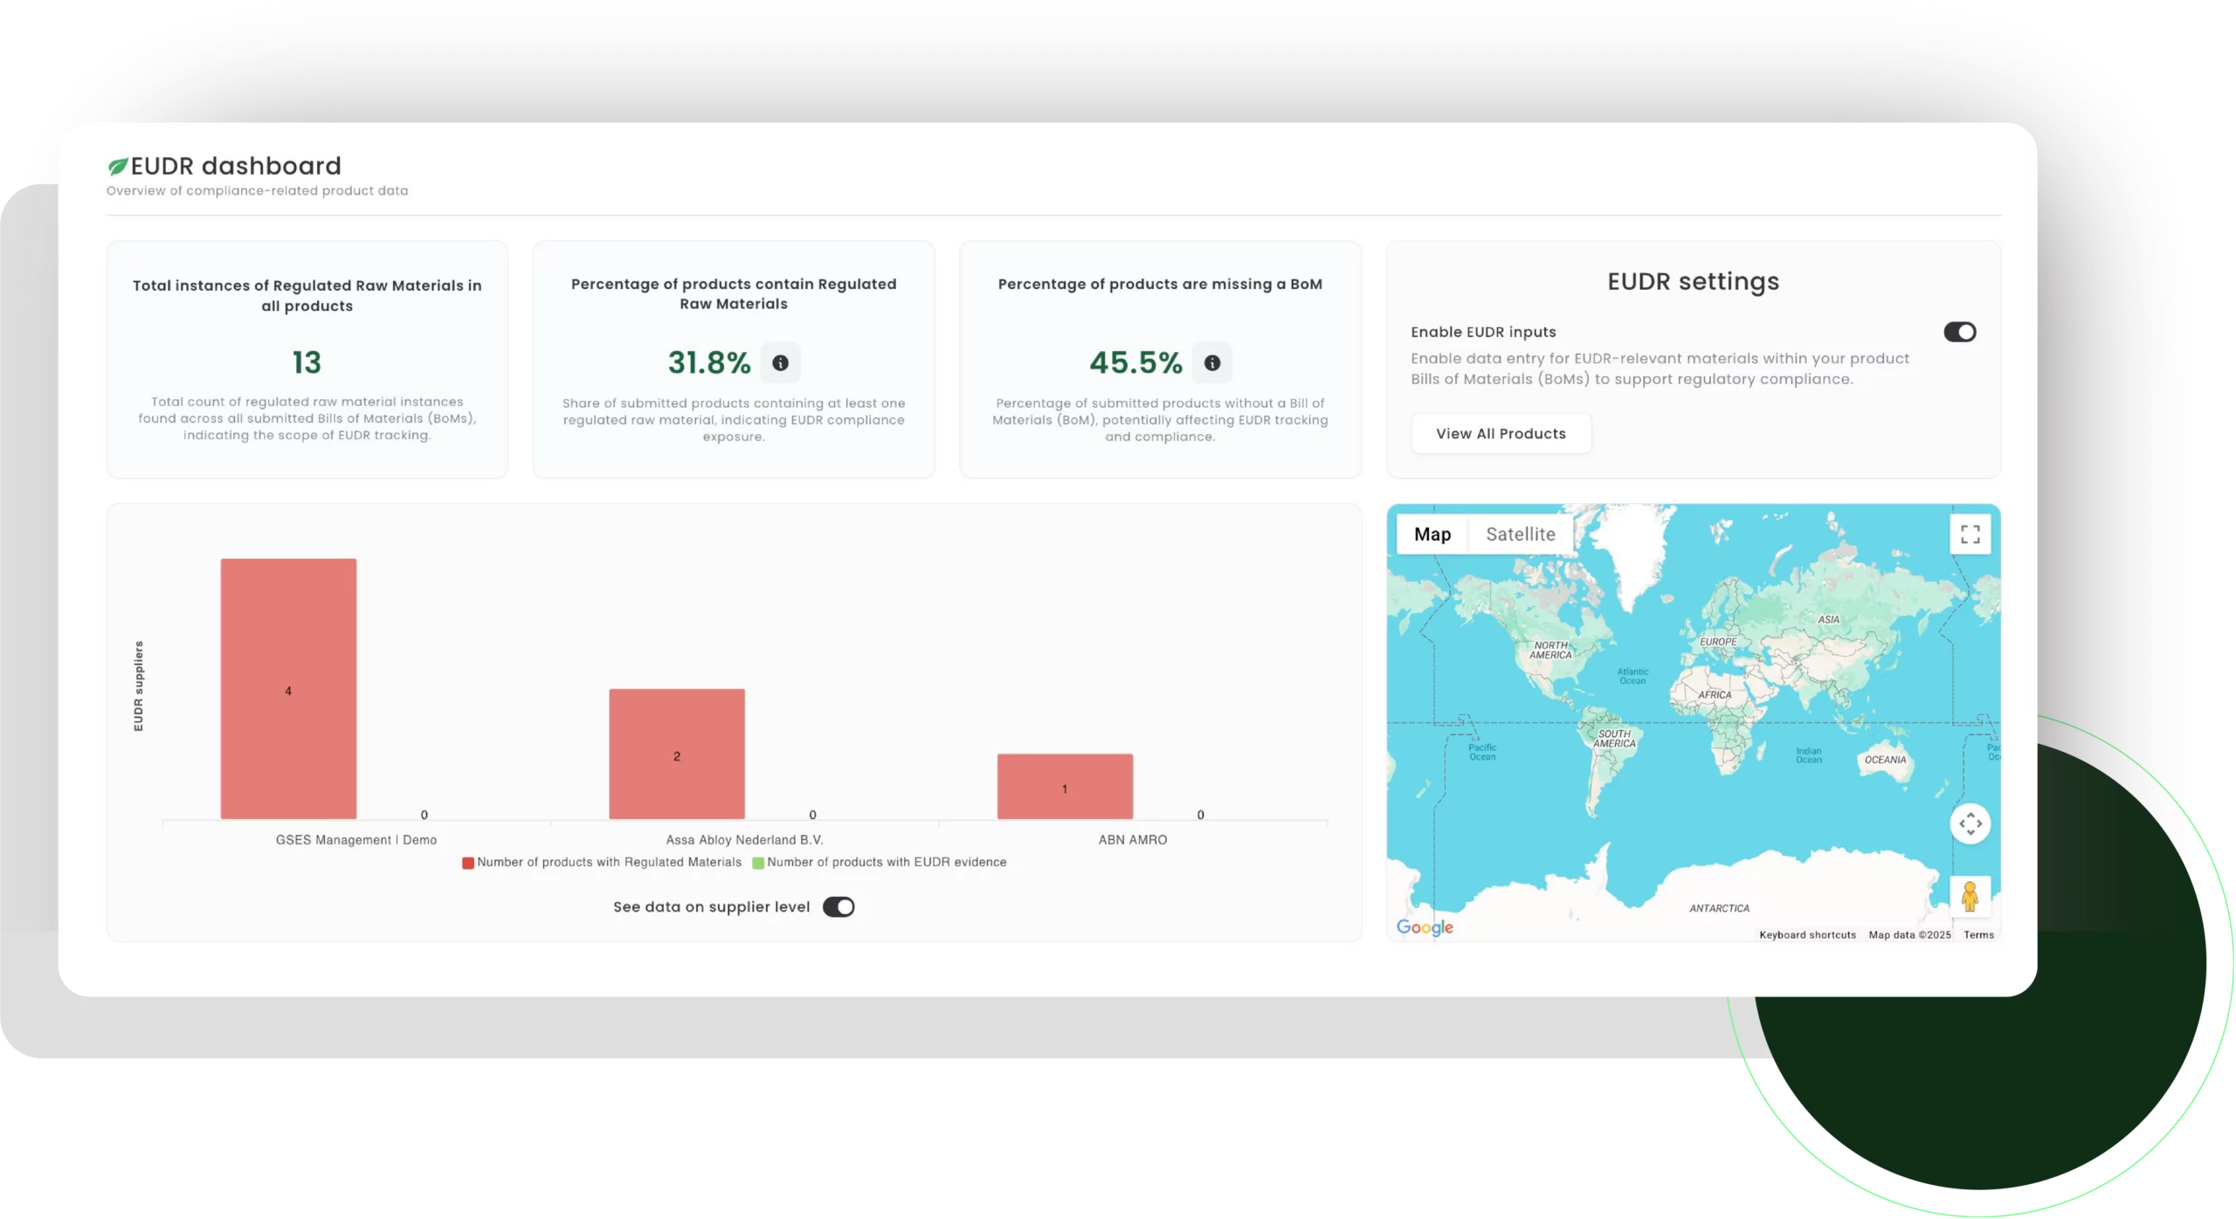The width and height of the screenshot is (2236, 1219).
Task: Click info icon next to 31.8%
Action: click(x=780, y=362)
